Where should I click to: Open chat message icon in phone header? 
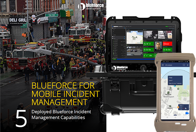[x=184, y=65]
